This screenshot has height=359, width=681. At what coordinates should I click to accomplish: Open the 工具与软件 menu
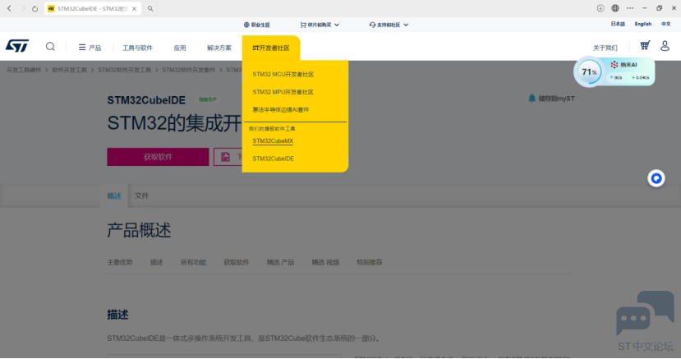point(137,48)
